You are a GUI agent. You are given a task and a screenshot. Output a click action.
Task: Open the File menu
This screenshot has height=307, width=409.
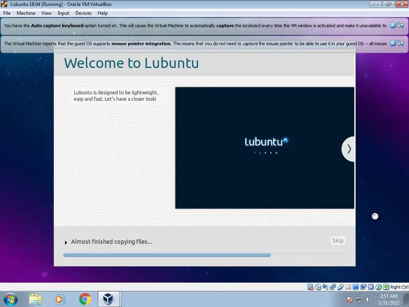click(x=7, y=13)
